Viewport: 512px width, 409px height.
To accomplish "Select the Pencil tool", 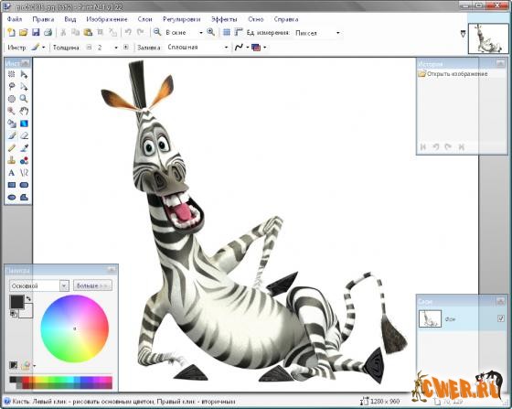I will click(11, 148).
